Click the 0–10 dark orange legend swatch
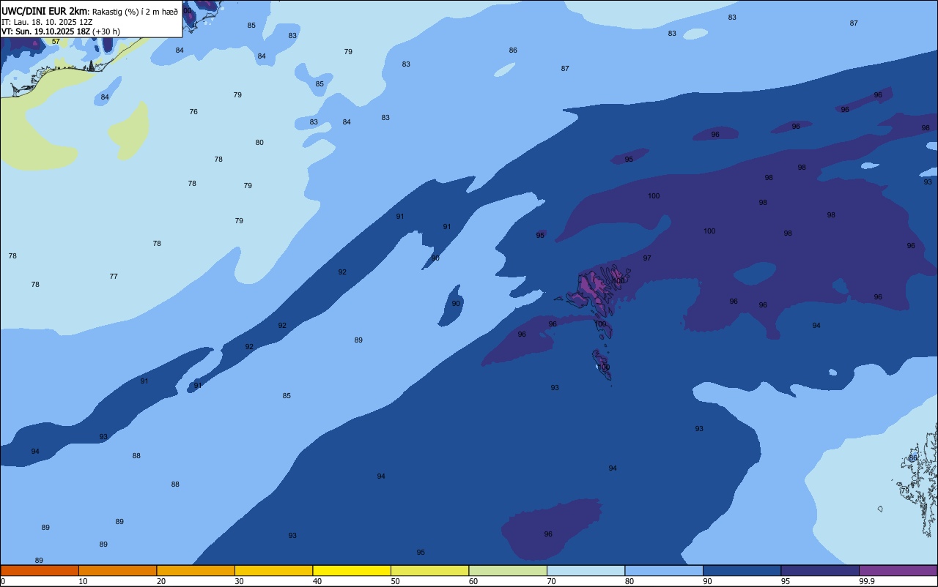The image size is (938, 587). [40, 570]
